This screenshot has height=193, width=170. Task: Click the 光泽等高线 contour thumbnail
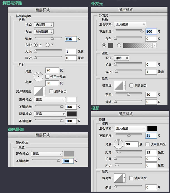tap(38, 91)
